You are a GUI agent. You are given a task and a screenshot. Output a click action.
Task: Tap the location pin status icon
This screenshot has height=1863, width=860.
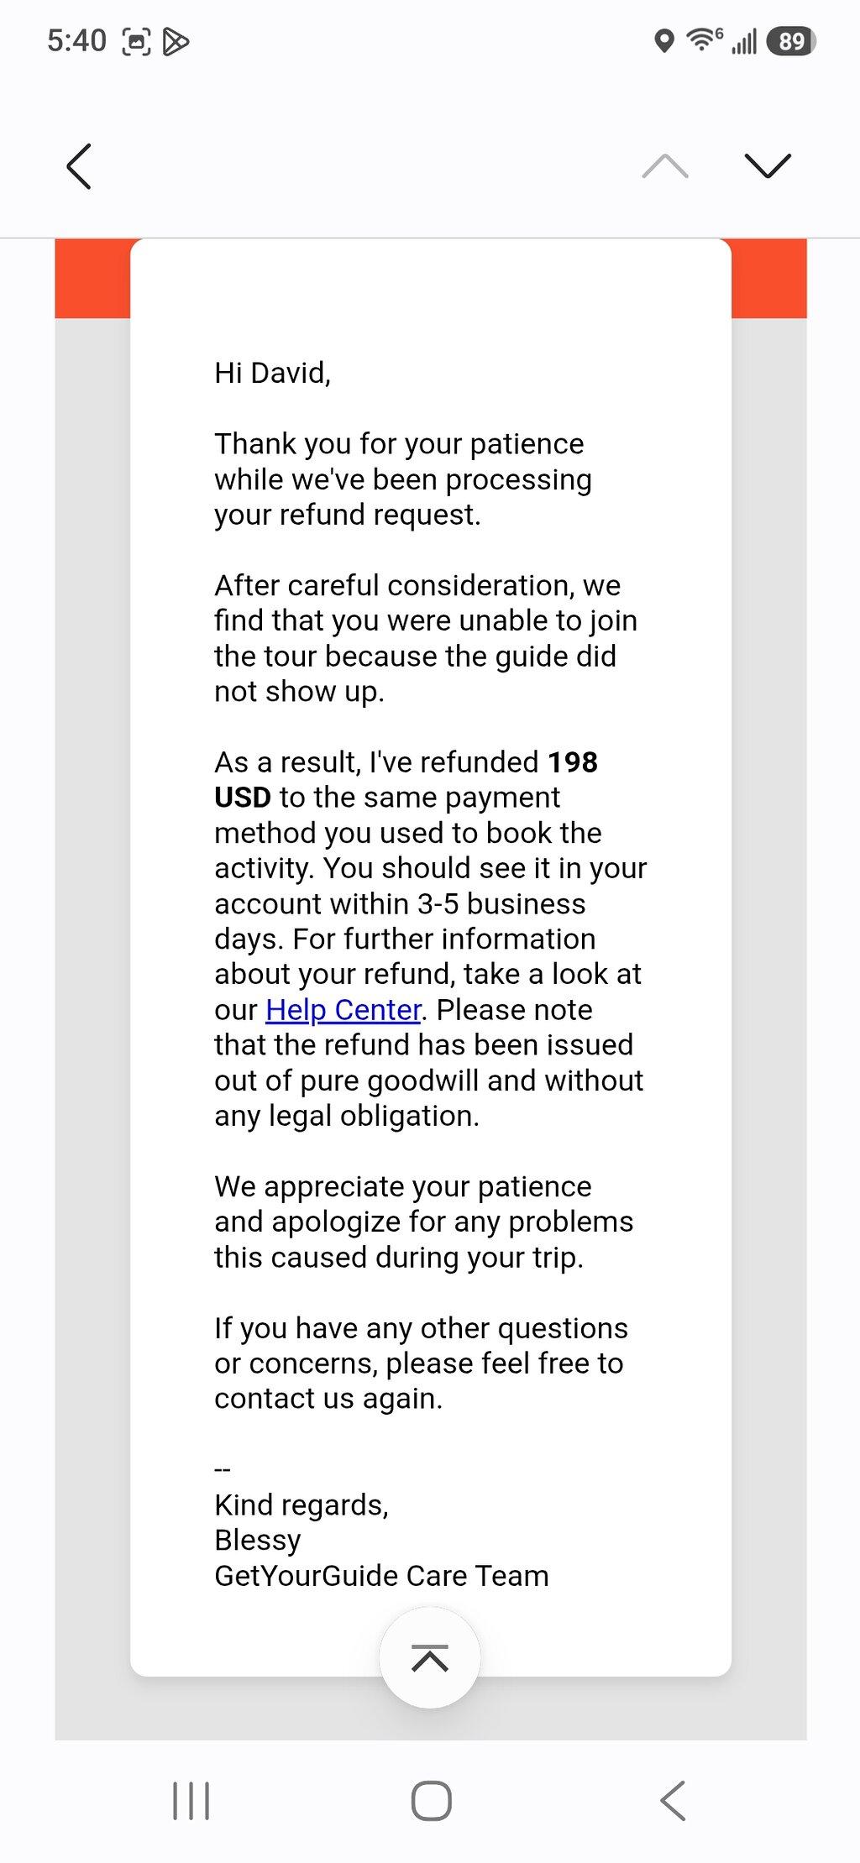(664, 40)
